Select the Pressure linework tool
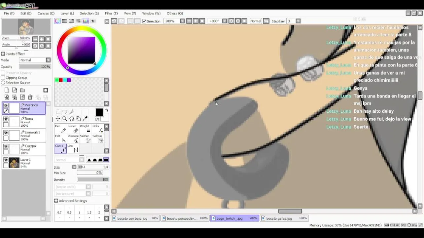The height and width of the screenshot is (238, 424). click(x=72, y=138)
